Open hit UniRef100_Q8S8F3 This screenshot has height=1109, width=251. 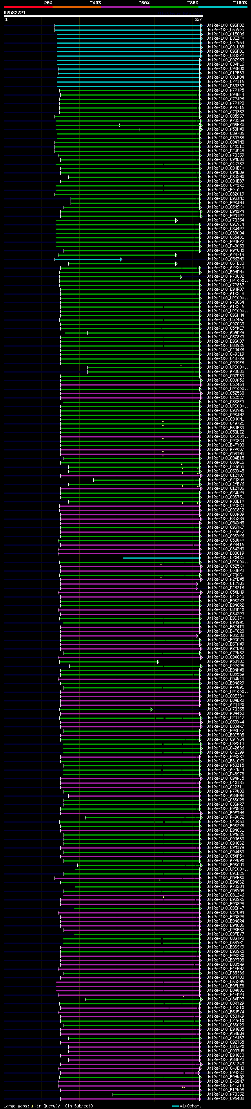tap(225, 402)
